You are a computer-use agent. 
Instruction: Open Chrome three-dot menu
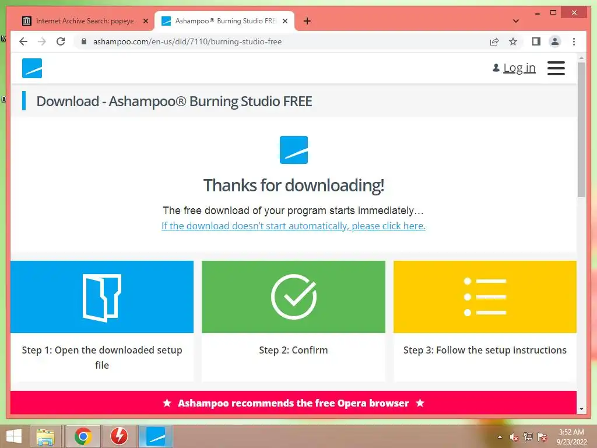(574, 41)
